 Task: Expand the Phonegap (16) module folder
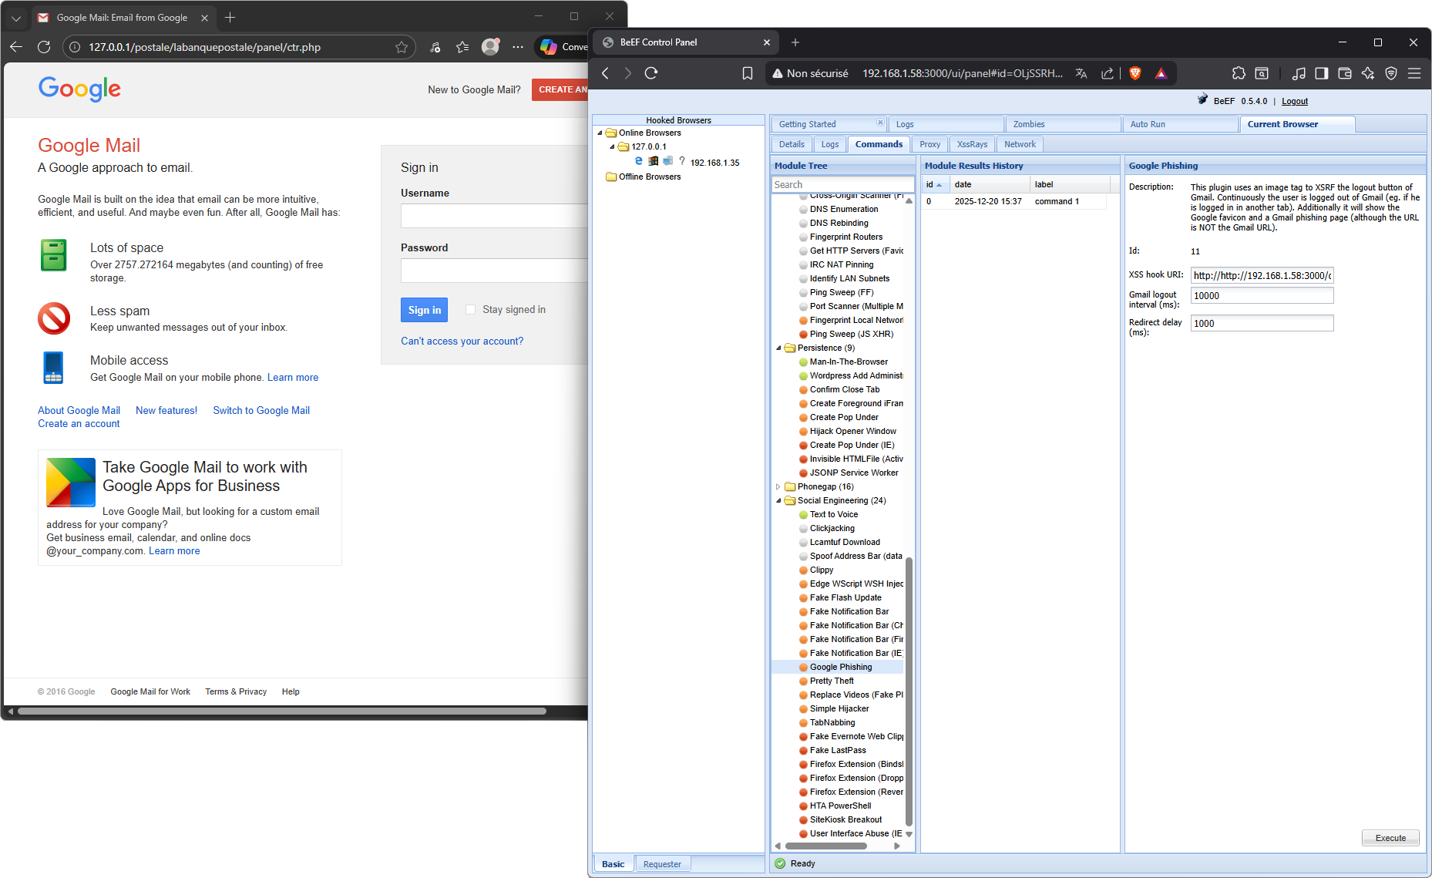(778, 487)
